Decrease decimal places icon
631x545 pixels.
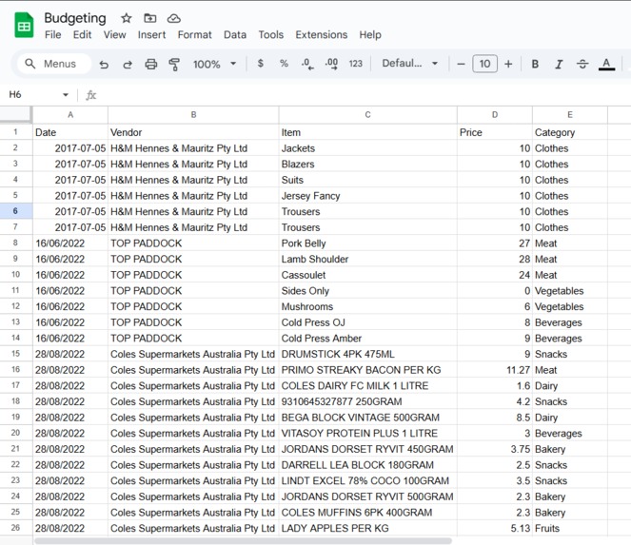307,64
